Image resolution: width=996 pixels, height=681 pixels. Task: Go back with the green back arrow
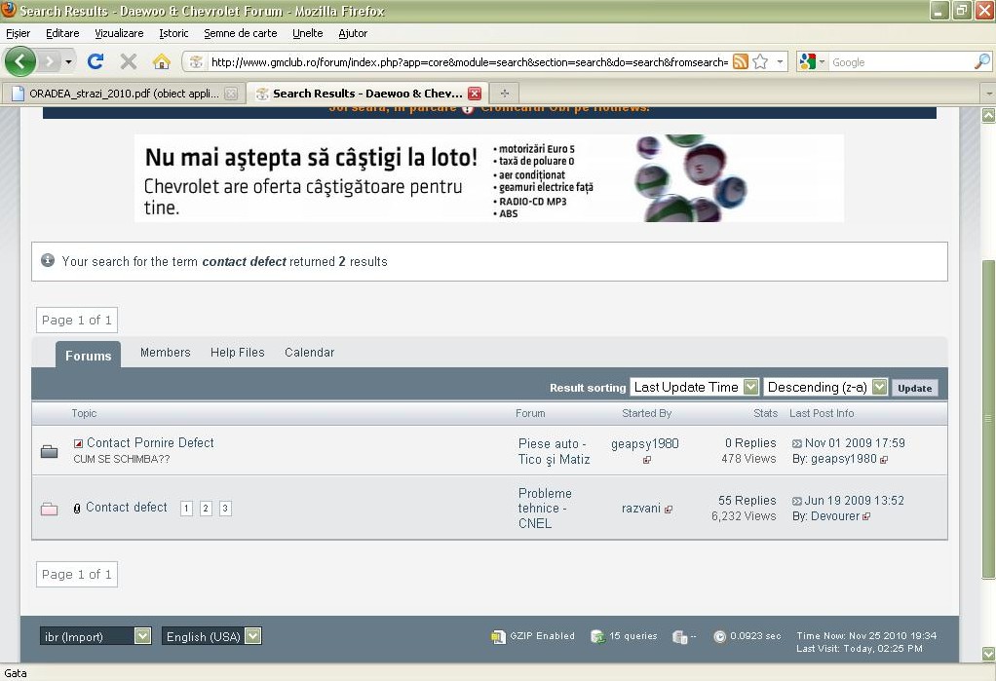coord(20,61)
